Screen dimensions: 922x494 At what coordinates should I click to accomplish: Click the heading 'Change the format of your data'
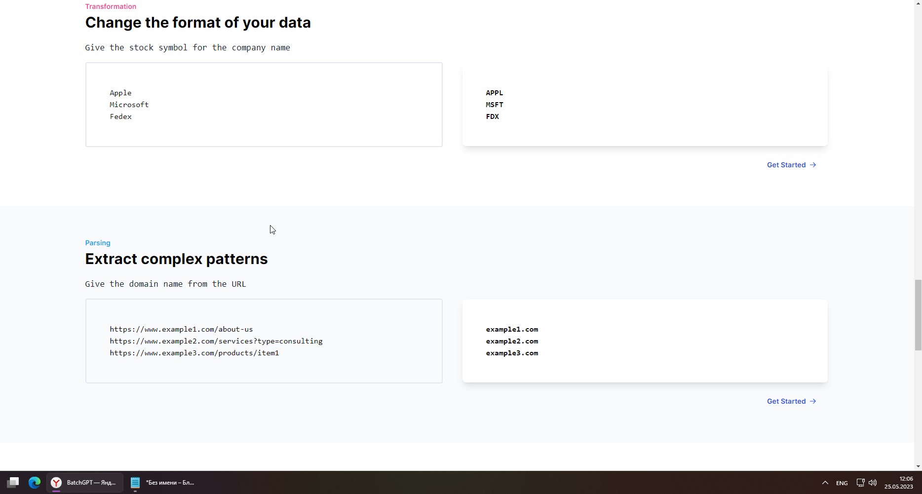pyautogui.click(x=198, y=22)
